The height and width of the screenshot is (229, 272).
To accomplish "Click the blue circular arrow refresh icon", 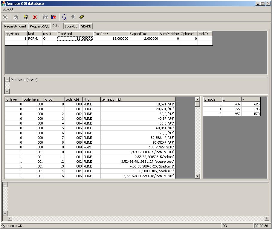I will pyautogui.click(x=64, y=17).
